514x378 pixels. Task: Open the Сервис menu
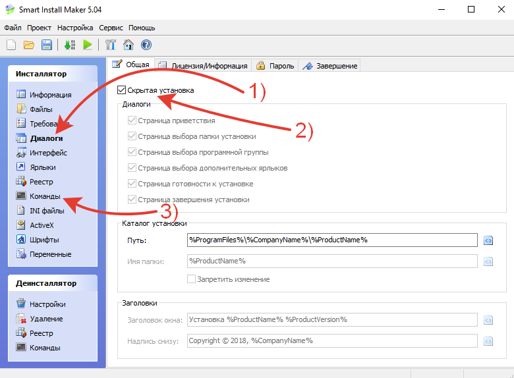pos(111,28)
